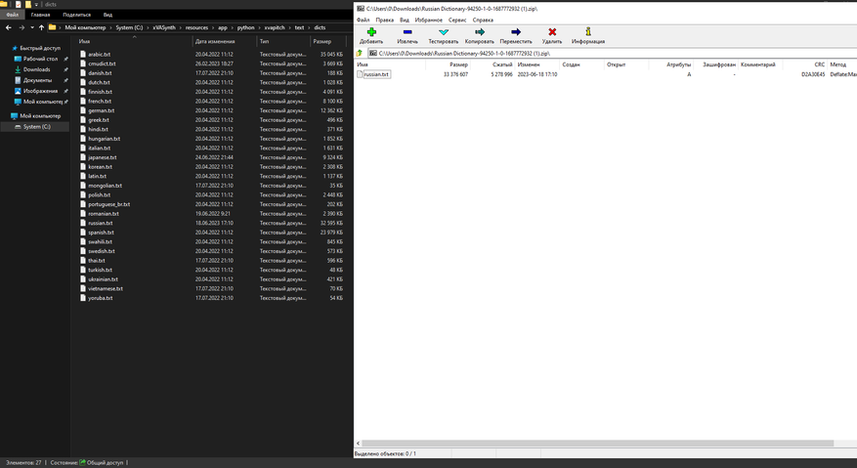Click Explorer's up-one-level arrow

[x=41, y=27]
